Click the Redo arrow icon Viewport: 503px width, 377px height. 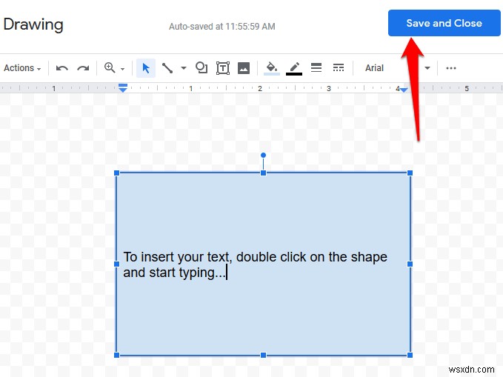[83, 68]
